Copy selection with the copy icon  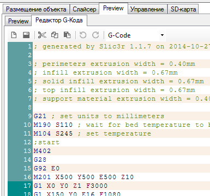pos(55,35)
